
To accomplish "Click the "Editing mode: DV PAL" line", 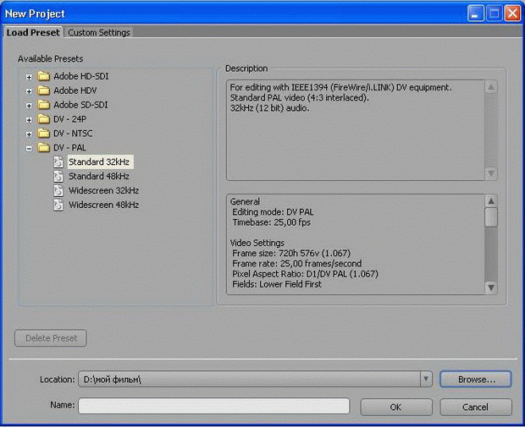I will click(273, 212).
